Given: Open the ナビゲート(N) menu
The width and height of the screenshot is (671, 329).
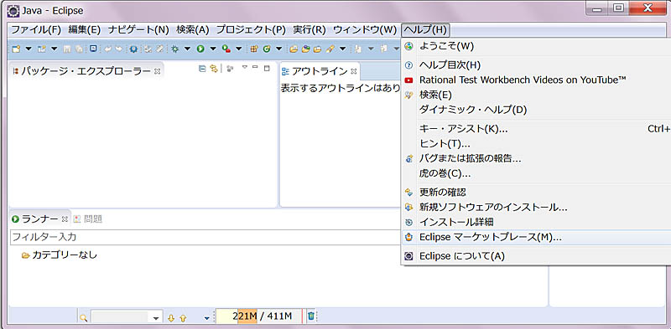Looking at the screenshot, I should (138, 30).
